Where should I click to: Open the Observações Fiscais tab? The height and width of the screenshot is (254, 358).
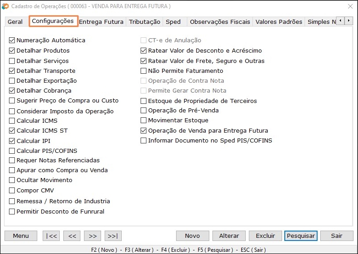coord(220,22)
